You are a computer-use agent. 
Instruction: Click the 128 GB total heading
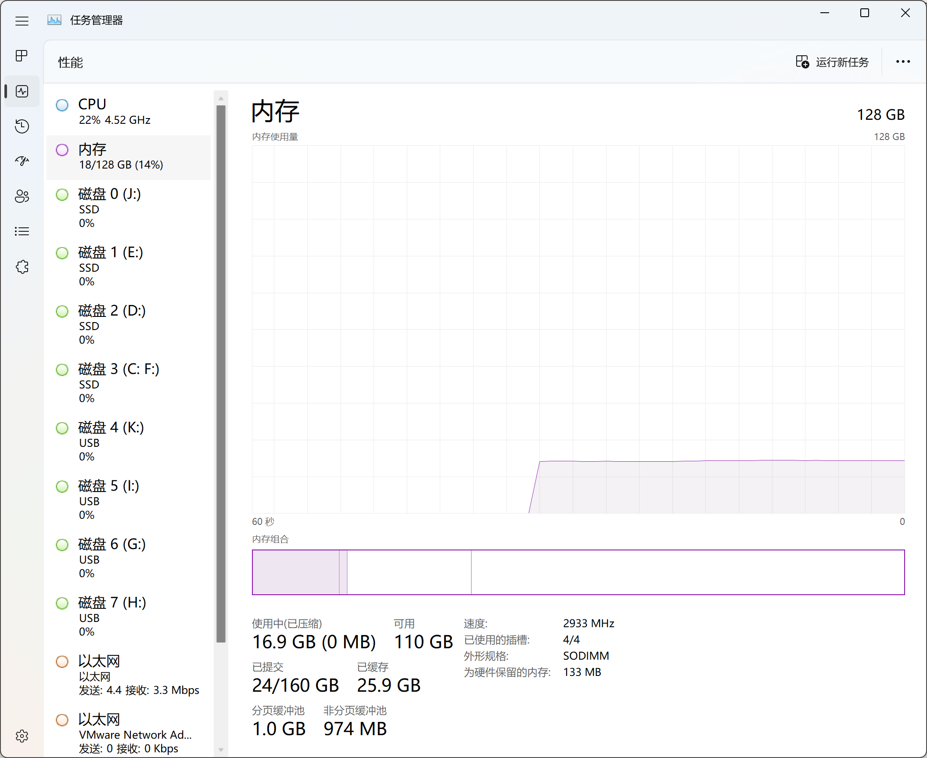(x=881, y=115)
